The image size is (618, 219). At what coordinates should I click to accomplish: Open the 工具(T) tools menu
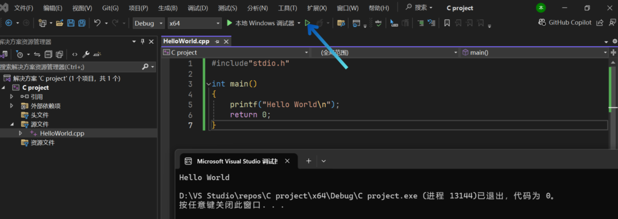(x=287, y=8)
